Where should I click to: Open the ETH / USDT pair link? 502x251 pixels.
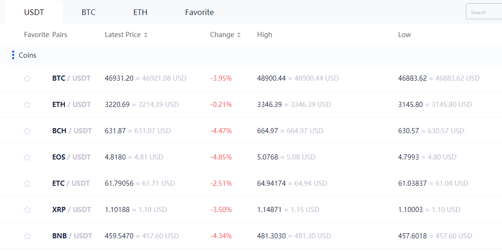click(x=71, y=105)
